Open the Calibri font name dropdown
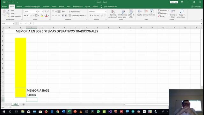 coord(36,11)
